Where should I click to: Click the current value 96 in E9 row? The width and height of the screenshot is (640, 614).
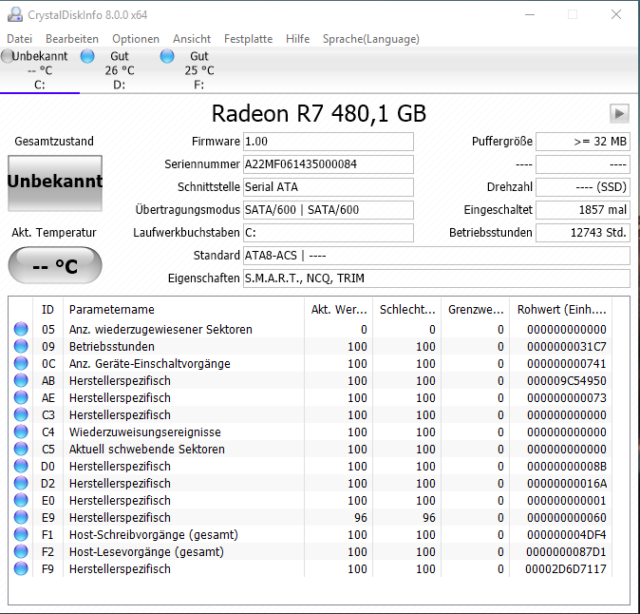pyautogui.click(x=361, y=518)
